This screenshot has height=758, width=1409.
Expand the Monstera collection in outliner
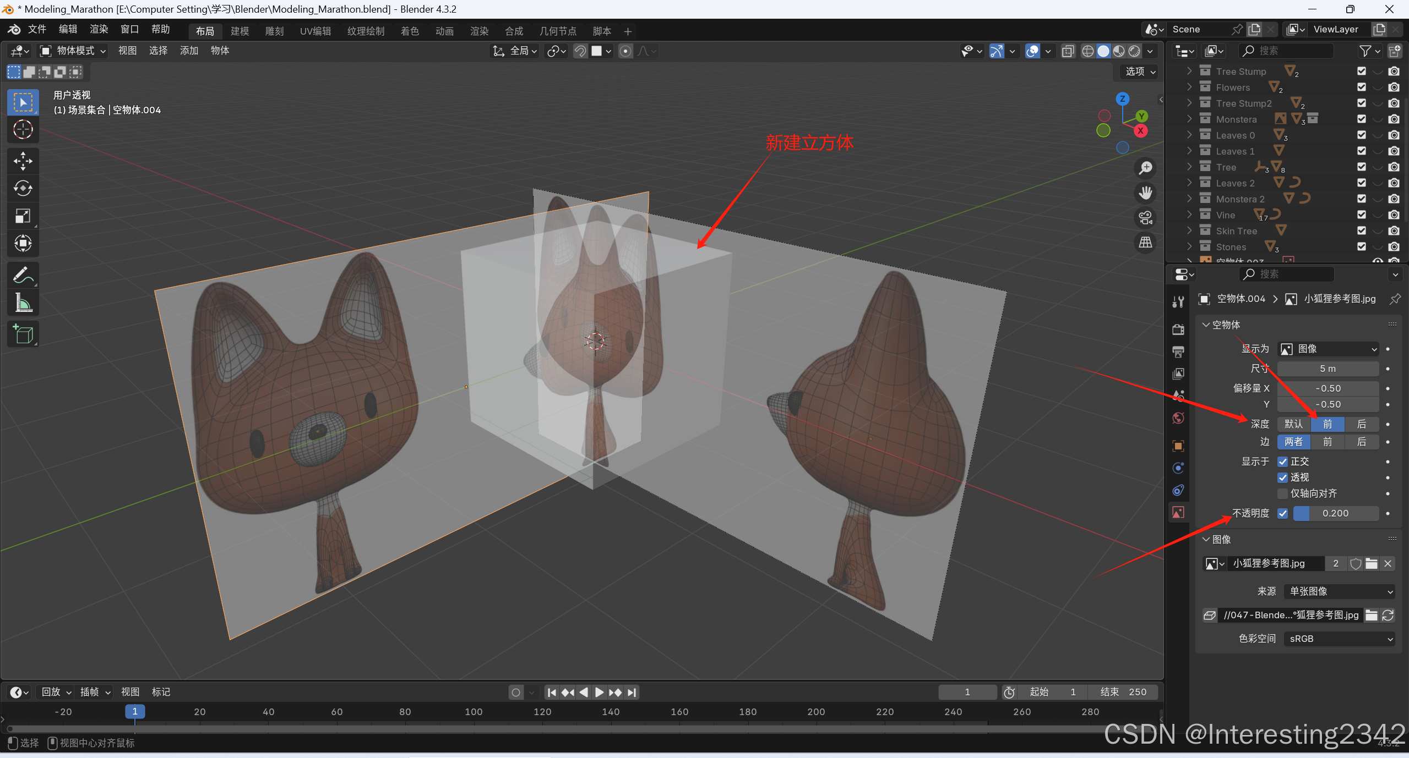(x=1189, y=119)
